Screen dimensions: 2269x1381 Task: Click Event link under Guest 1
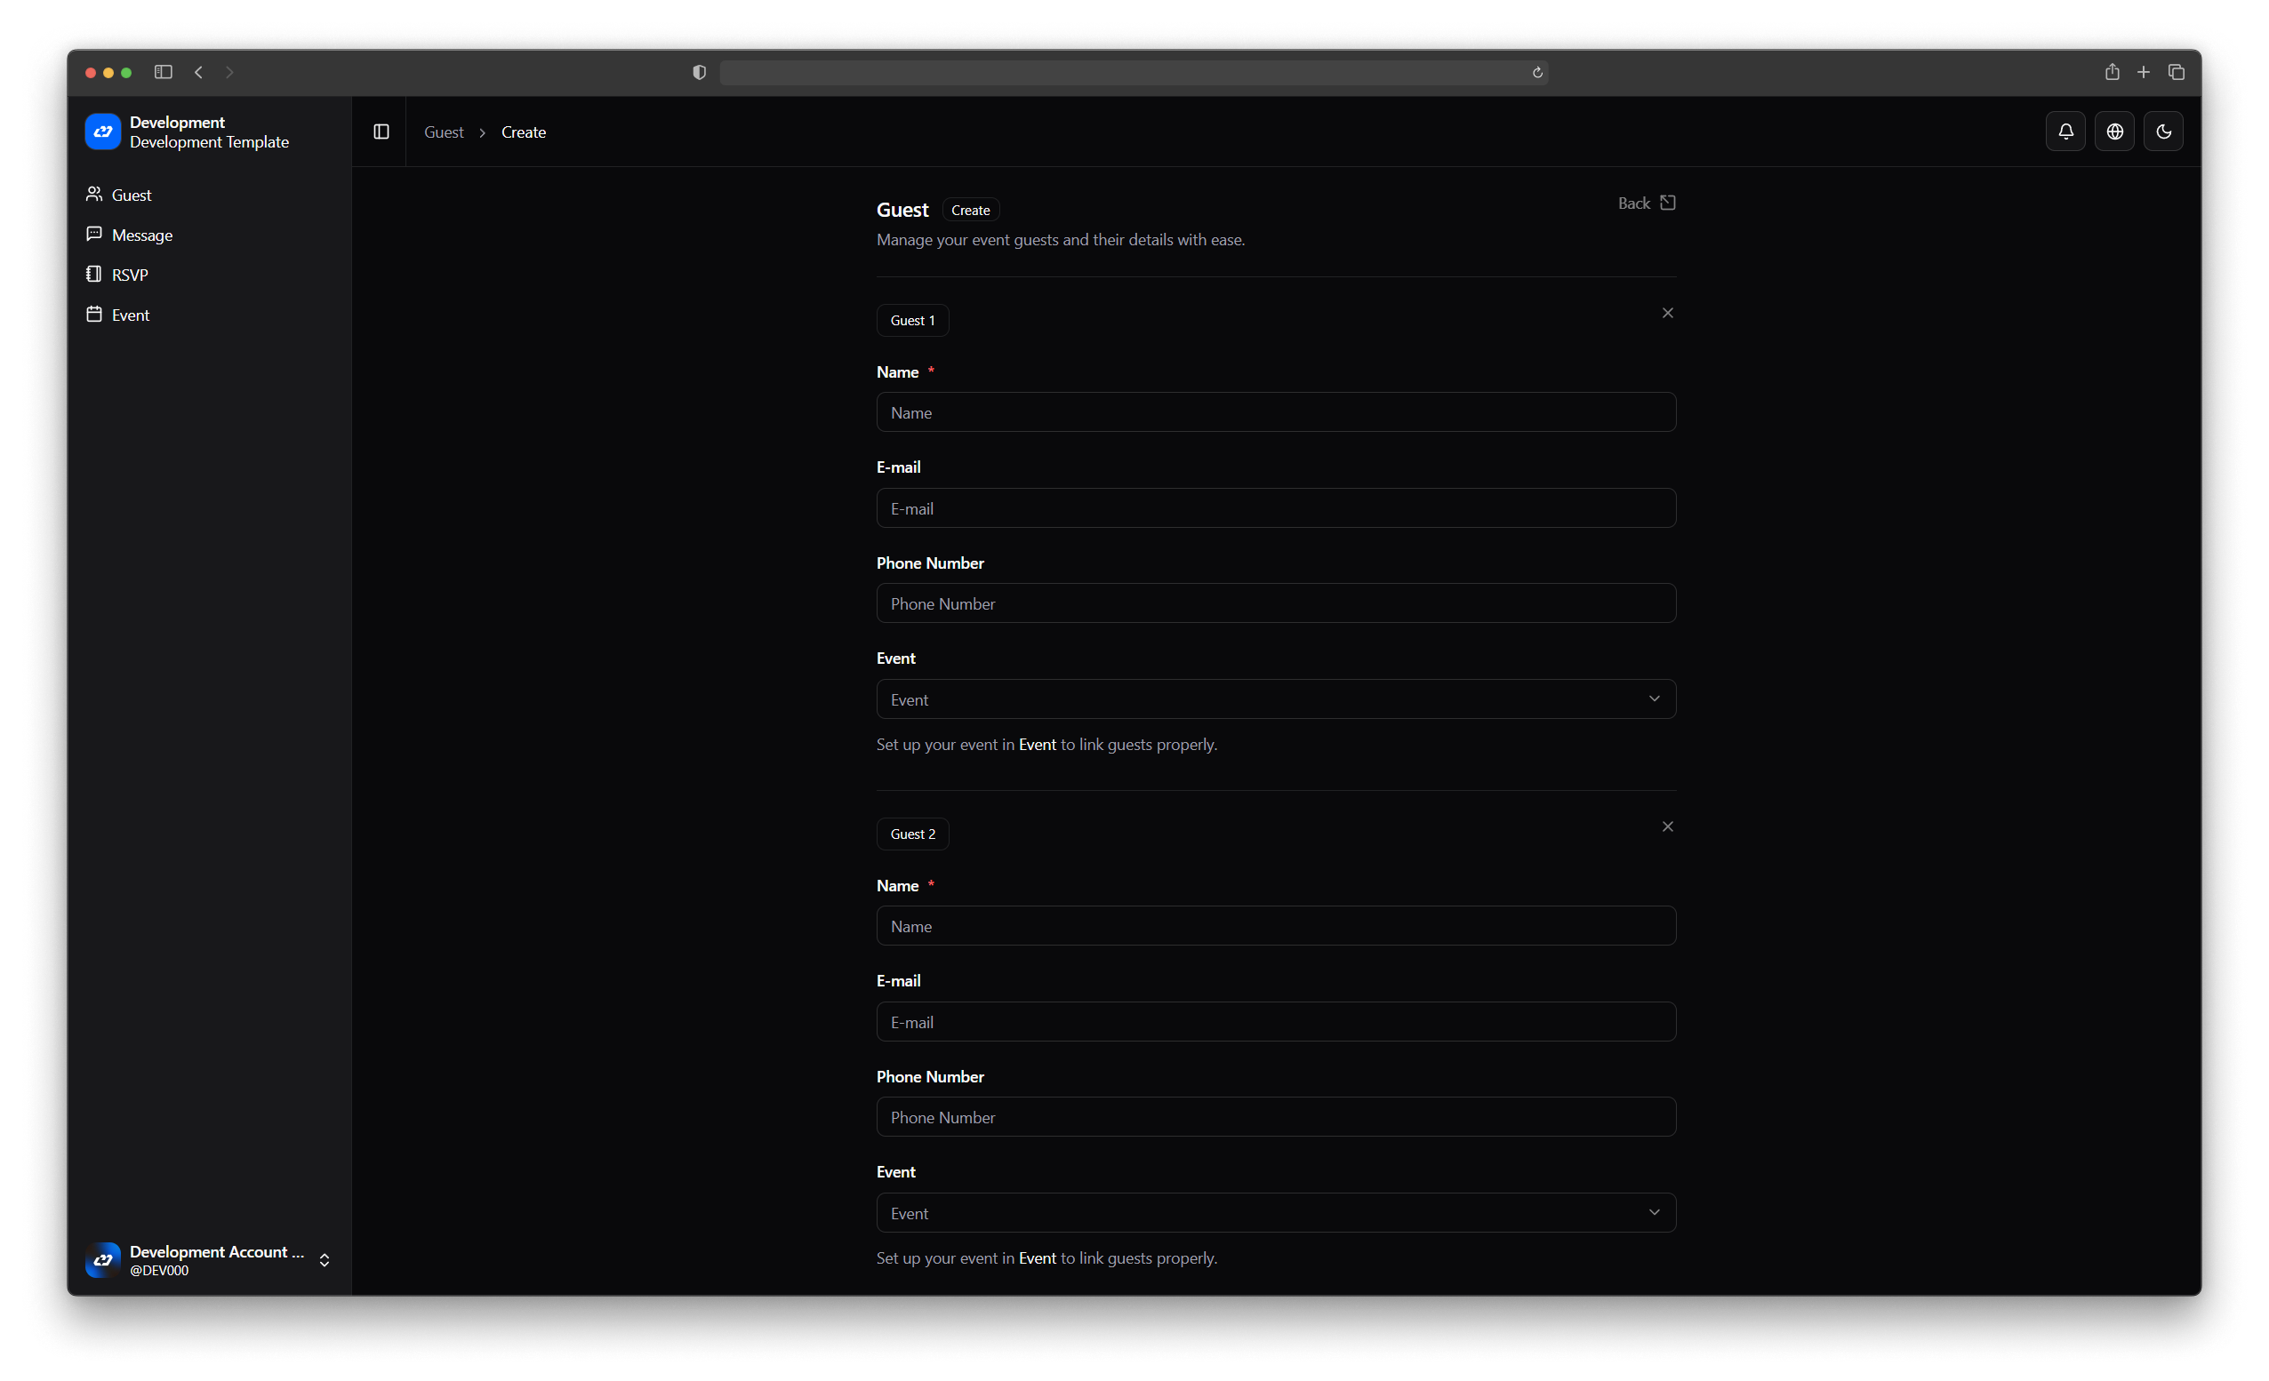[1037, 745]
